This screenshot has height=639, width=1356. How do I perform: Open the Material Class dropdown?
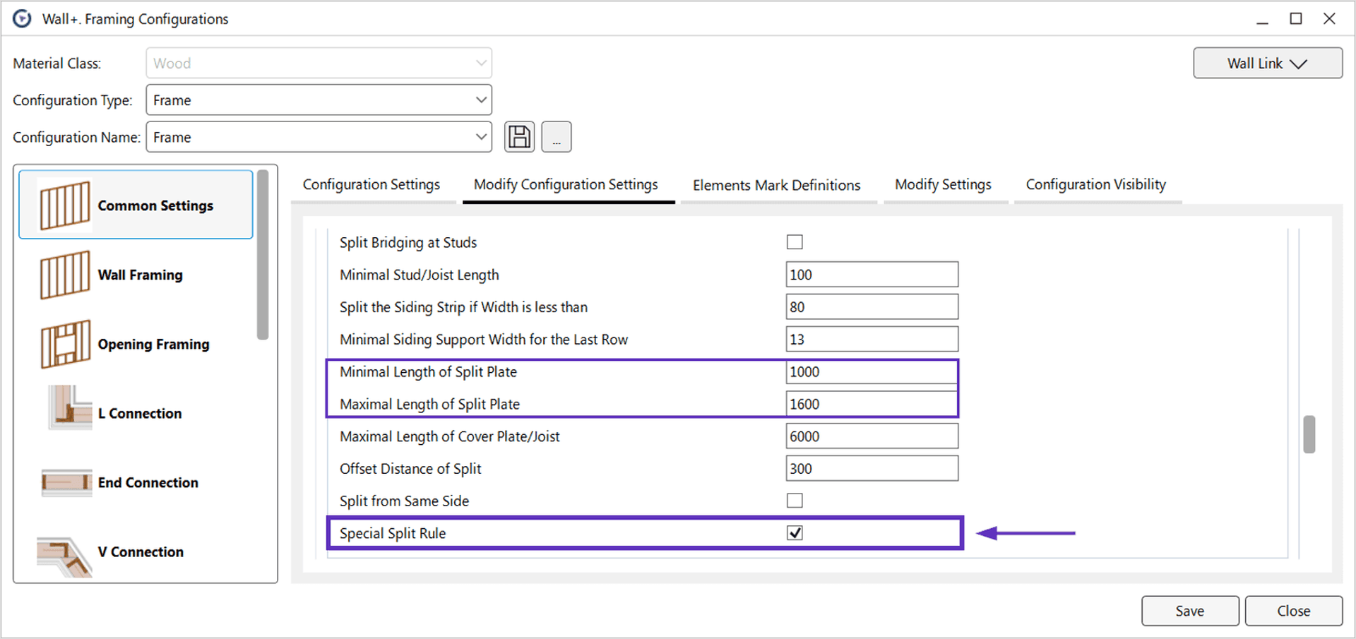[319, 63]
